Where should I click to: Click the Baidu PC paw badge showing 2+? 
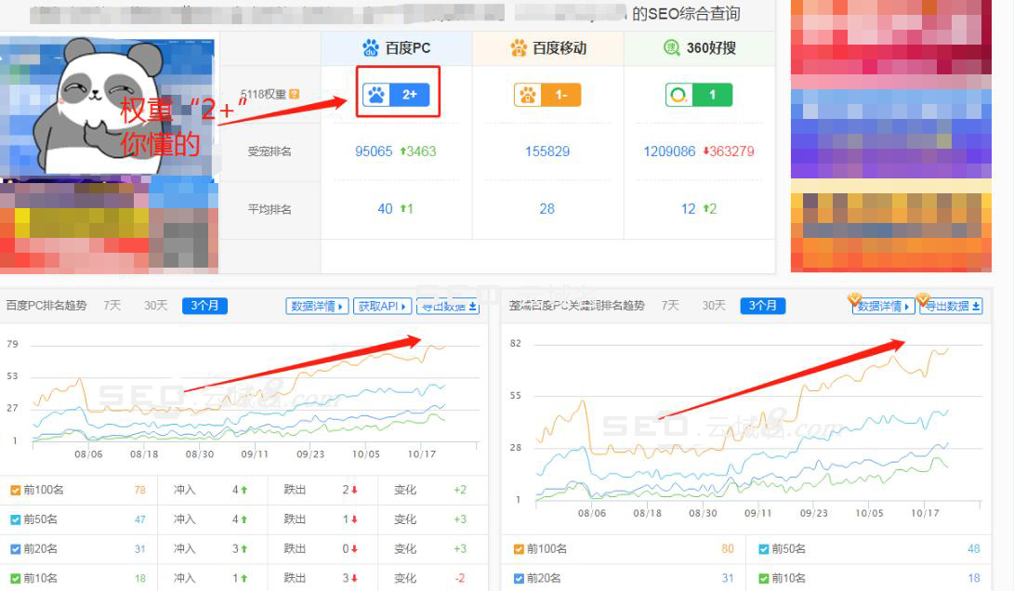397,93
